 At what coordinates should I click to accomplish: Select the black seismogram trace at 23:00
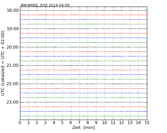pos(83,102)
